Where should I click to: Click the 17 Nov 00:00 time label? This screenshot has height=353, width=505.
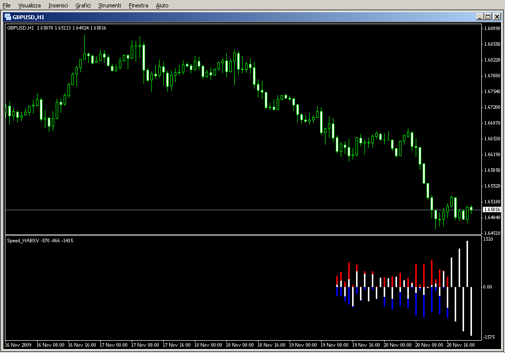click(x=113, y=345)
